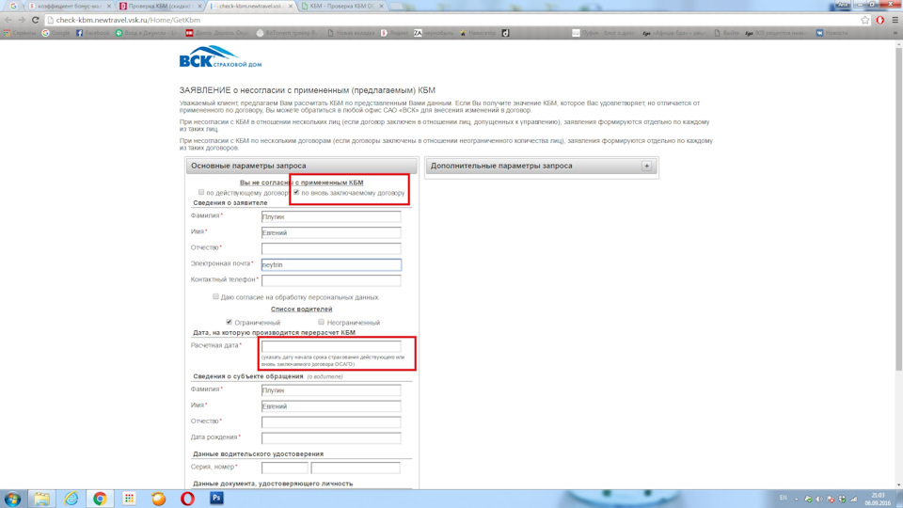Click the ВСК Страховой дом logo
The height and width of the screenshot is (508, 903).
(220, 57)
